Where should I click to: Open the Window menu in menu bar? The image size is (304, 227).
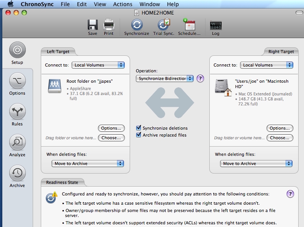pos(149,4)
